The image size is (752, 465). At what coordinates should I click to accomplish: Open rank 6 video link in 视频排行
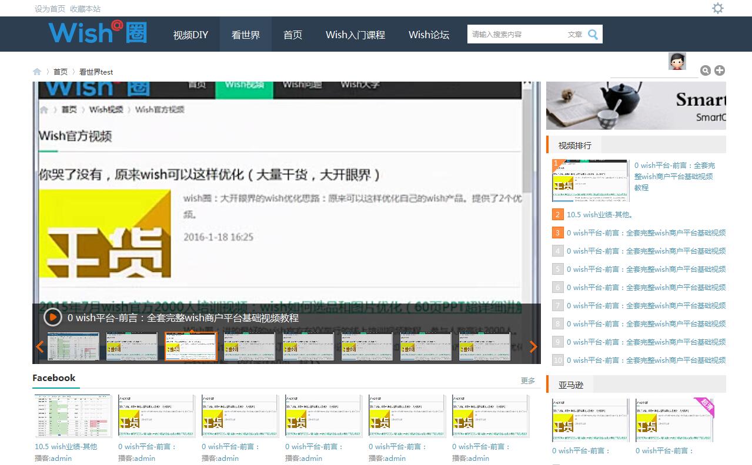click(646, 287)
